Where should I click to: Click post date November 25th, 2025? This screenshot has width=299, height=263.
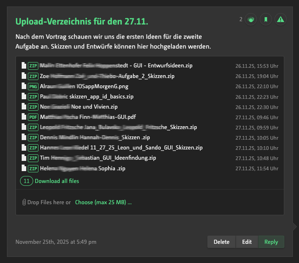point(56,242)
